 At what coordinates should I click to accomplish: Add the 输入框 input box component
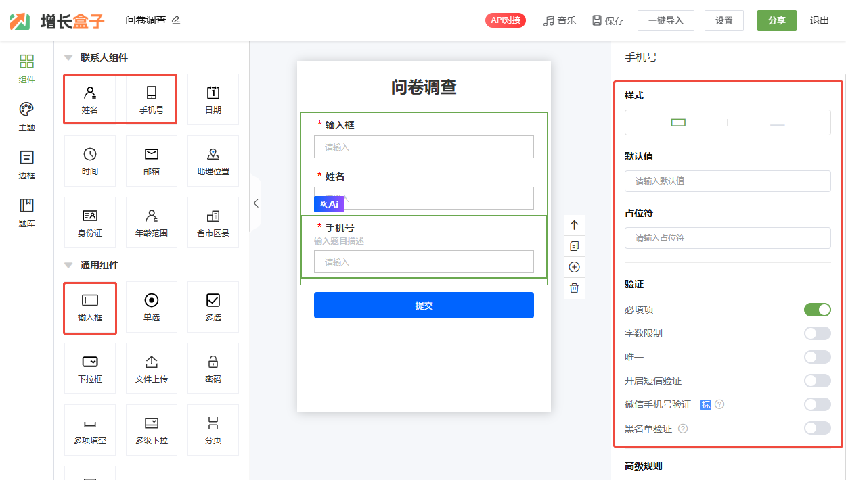click(90, 308)
